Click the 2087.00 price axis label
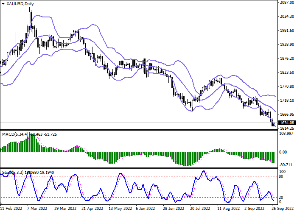 pos(287,3)
